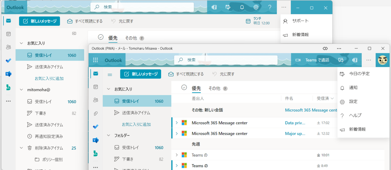391x170 pixels.
Task: Open the app launcher grid in PWA window
Action: tap(95, 60)
